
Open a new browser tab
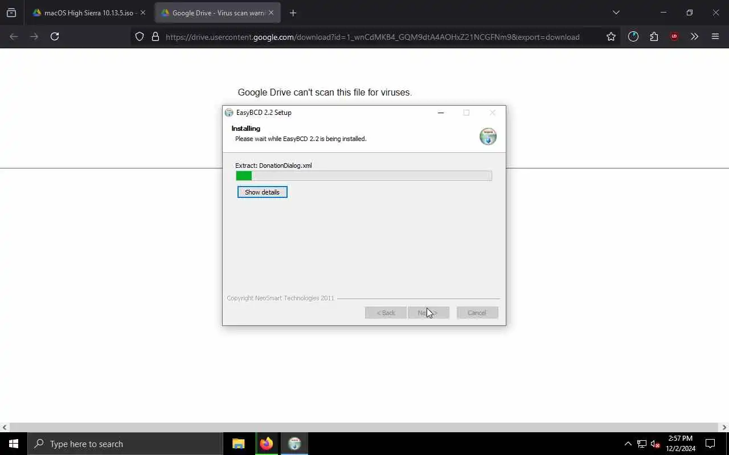point(293,13)
